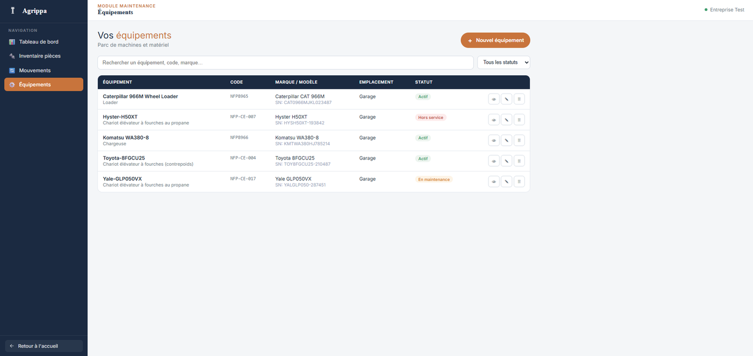Image resolution: width=753 pixels, height=356 pixels.
Task: Focus the equipment search field
Action: point(286,63)
